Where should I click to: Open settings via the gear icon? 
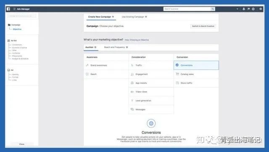(x=253, y=9)
